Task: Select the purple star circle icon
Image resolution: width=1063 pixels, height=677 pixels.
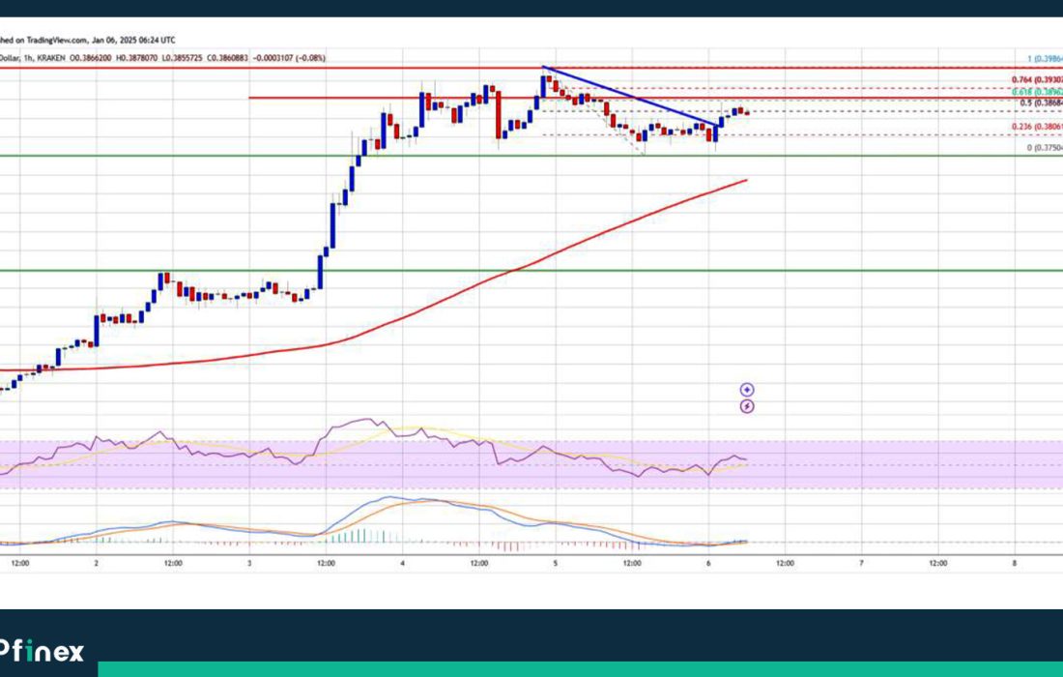Action: click(746, 390)
